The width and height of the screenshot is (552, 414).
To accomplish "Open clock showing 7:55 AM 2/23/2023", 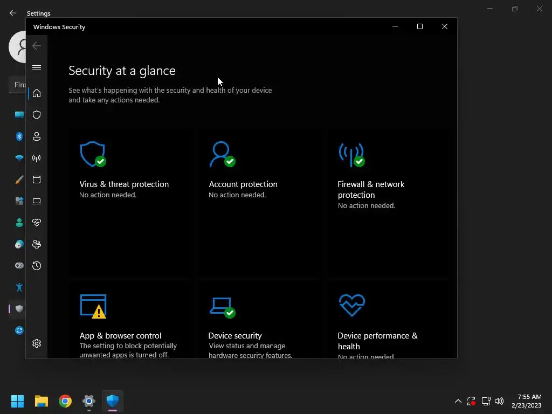I will pyautogui.click(x=527, y=401).
